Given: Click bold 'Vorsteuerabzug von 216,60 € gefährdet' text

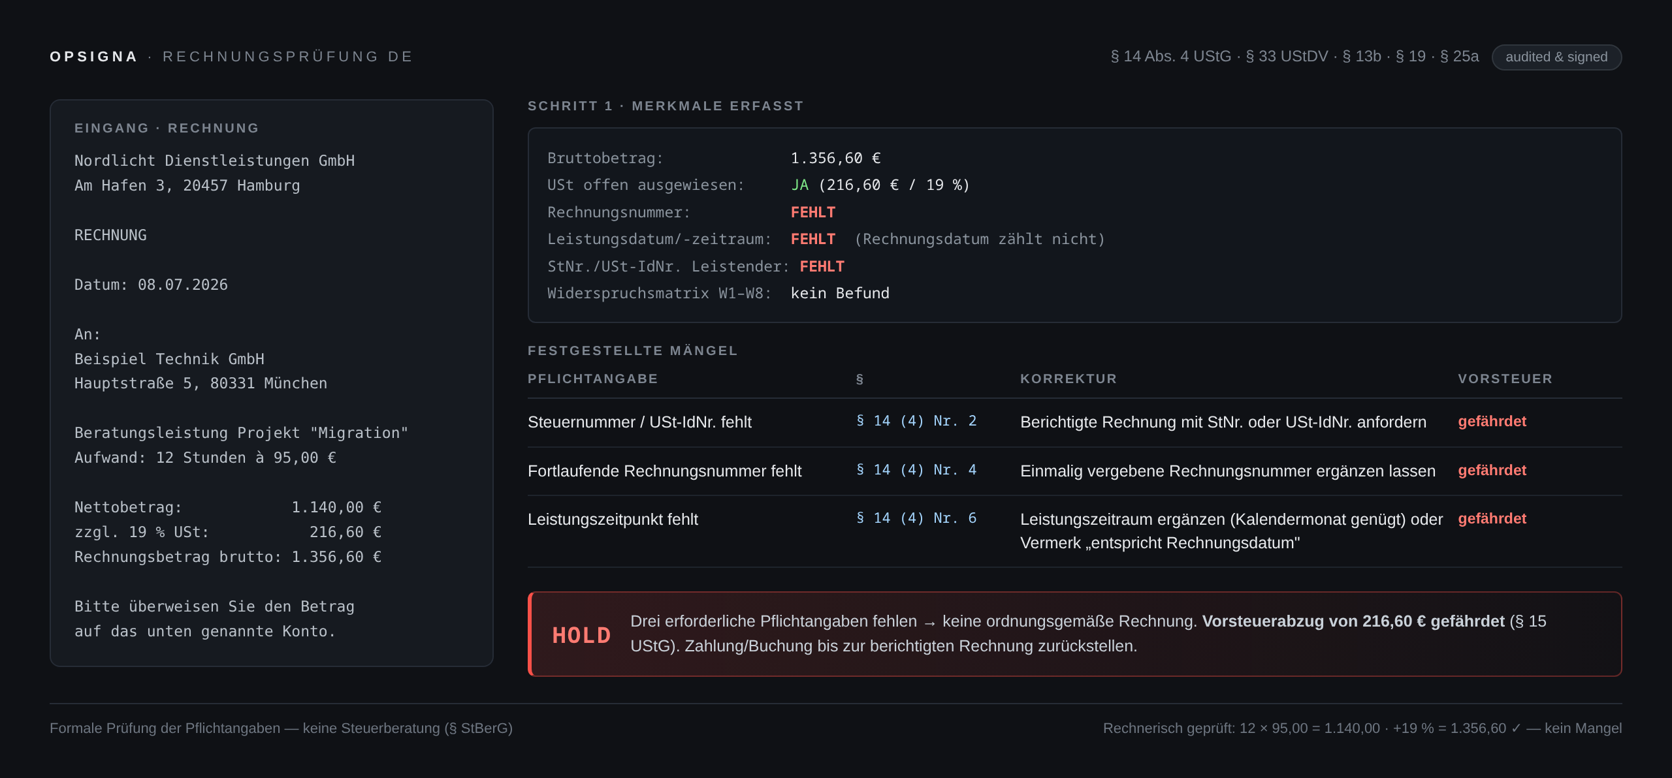Looking at the screenshot, I should tap(1353, 621).
